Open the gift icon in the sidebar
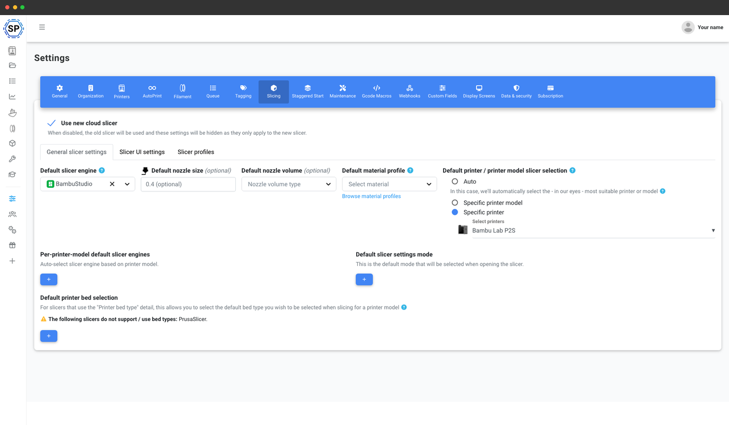 (12, 246)
